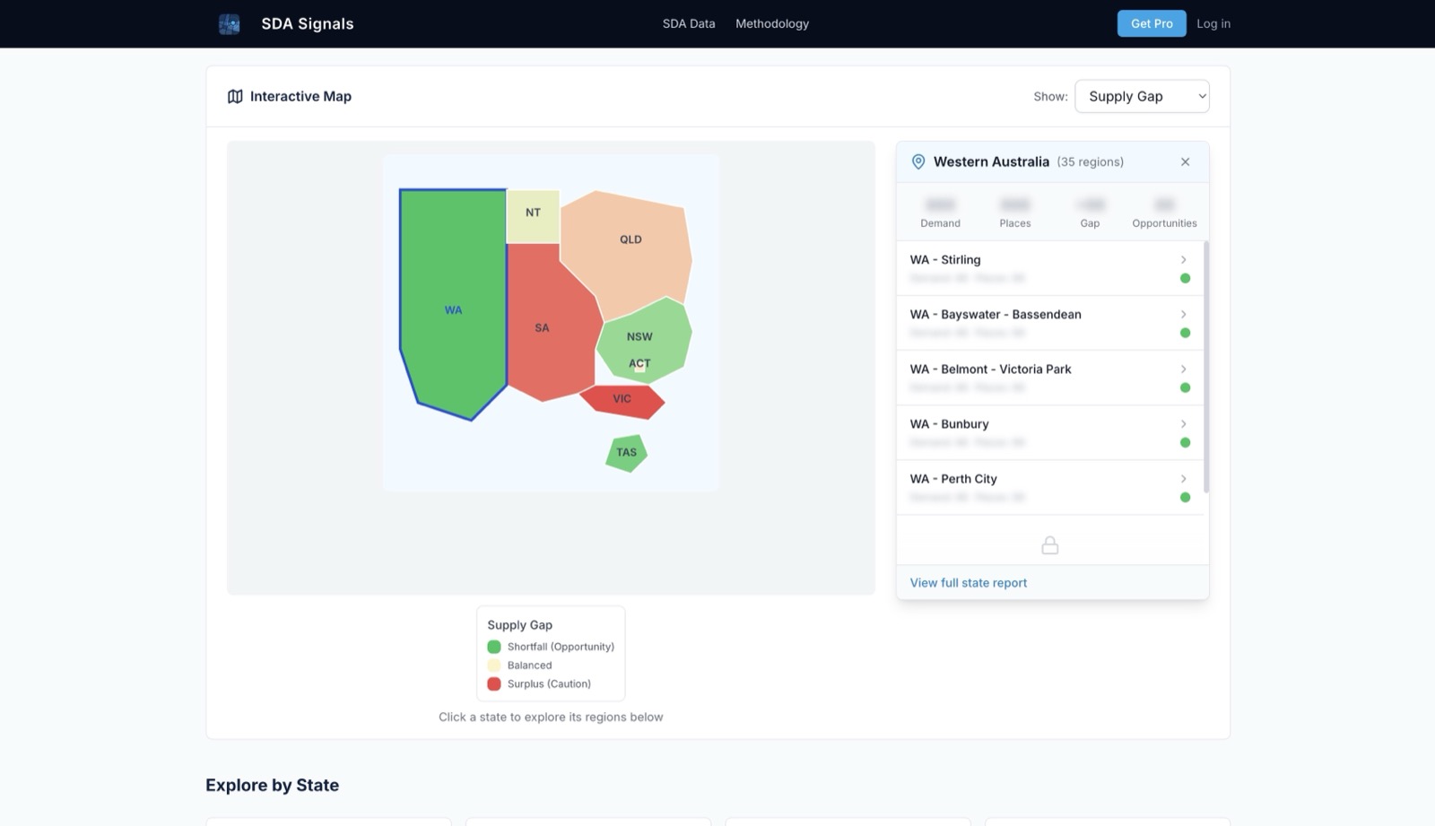This screenshot has height=826, width=1435.
Task: Click the SDA Signals logo icon
Action: pyautogui.click(x=230, y=24)
